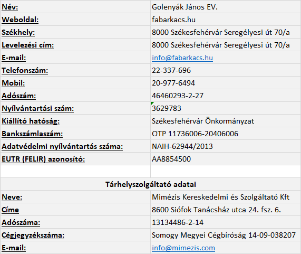
Task: Open the info@fabarkacs.hu email link
Action: click(x=182, y=58)
